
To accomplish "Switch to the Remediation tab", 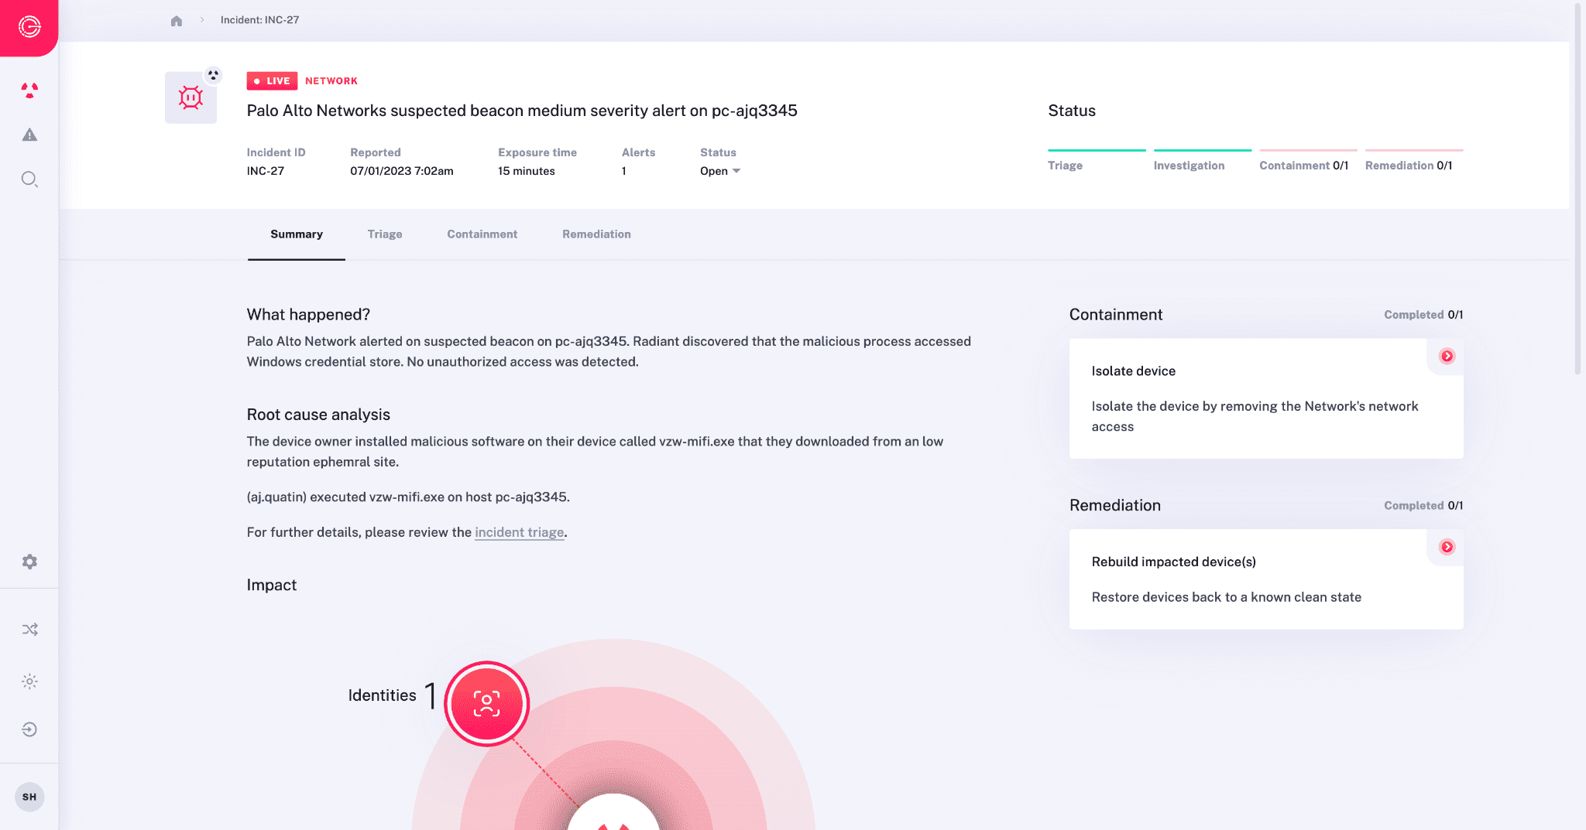I will (596, 234).
